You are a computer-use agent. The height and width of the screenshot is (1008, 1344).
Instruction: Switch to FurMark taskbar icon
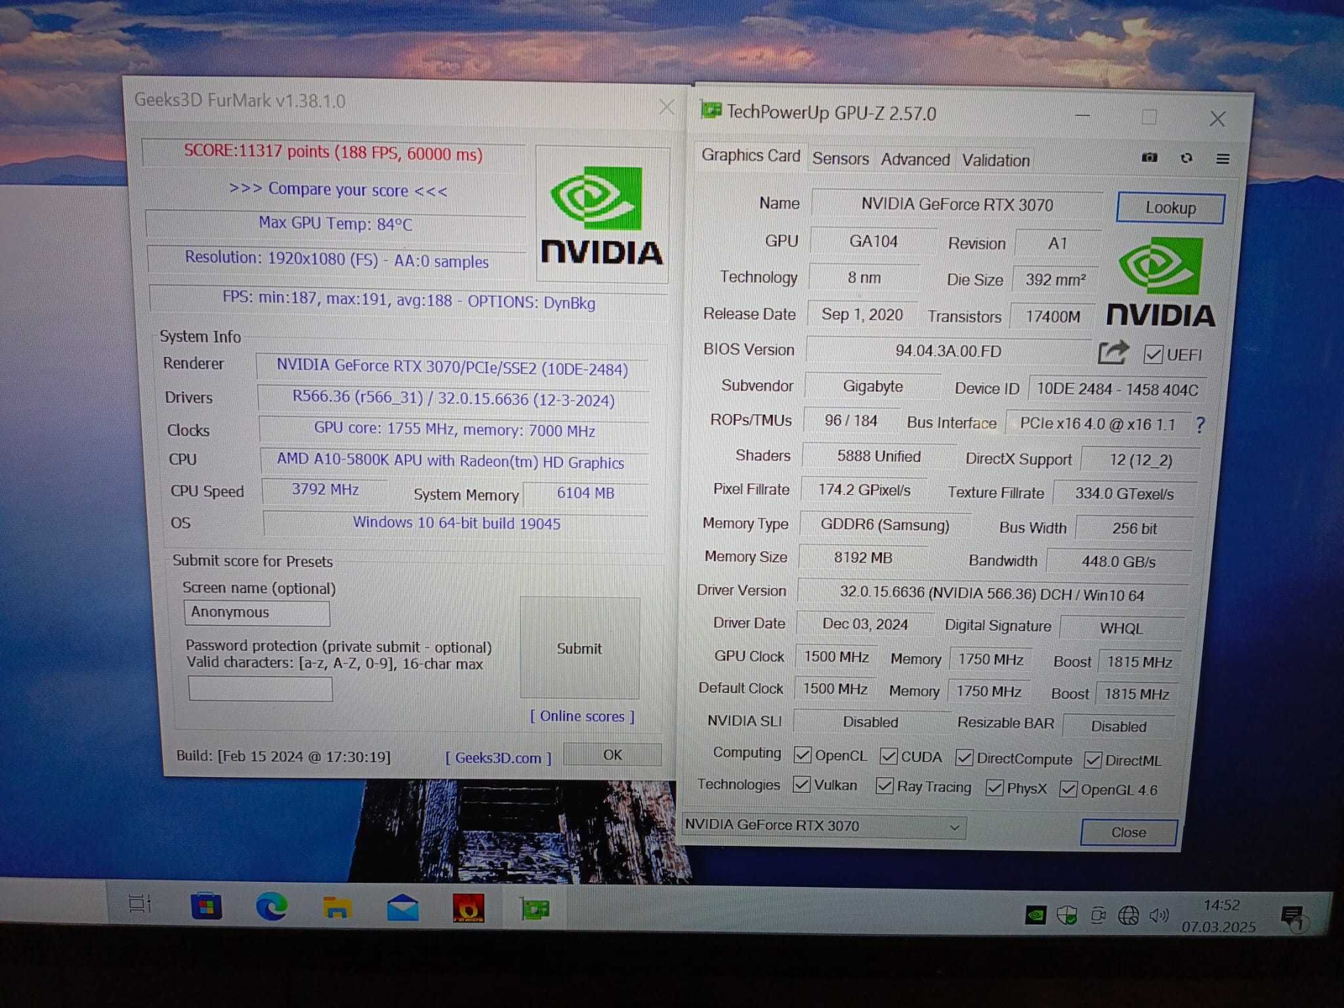pos(469,909)
